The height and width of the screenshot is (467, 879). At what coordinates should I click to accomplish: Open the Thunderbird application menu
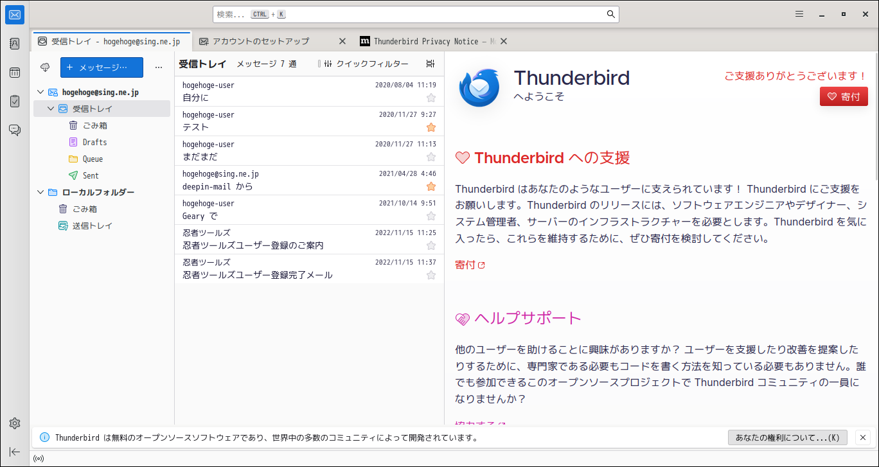(x=799, y=14)
